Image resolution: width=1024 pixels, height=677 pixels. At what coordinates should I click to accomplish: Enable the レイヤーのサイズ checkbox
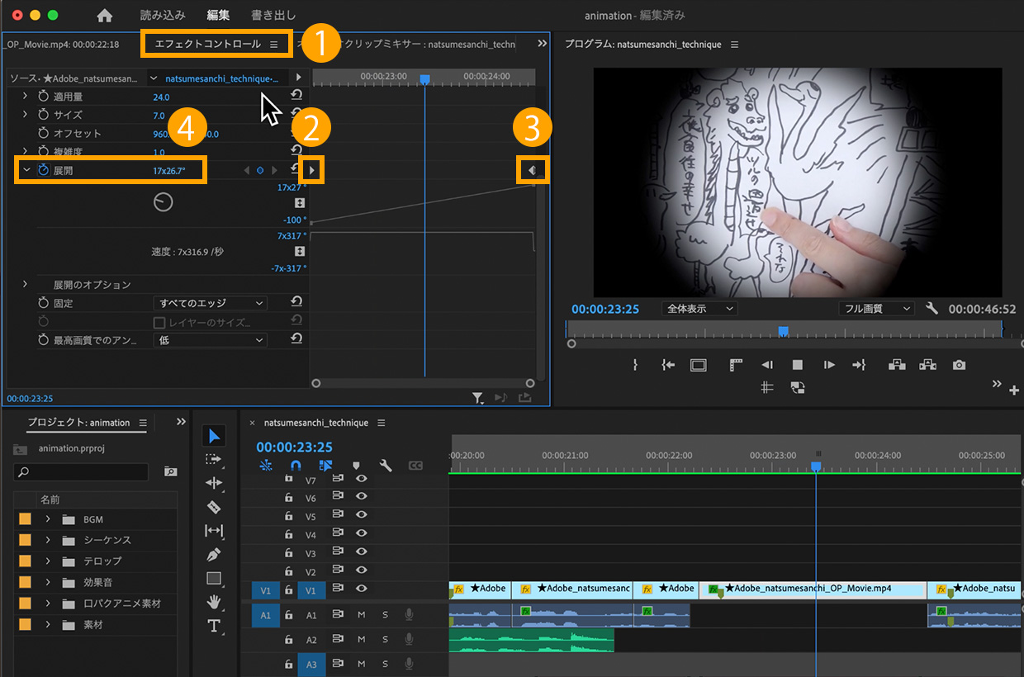pyautogui.click(x=160, y=322)
